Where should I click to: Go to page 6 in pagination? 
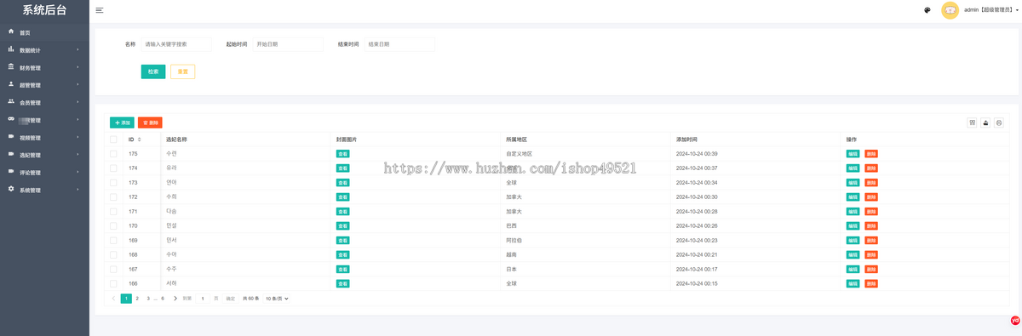pos(163,299)
